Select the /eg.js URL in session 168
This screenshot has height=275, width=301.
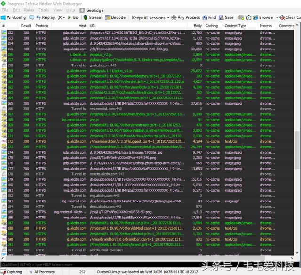[x=94, y=120]
